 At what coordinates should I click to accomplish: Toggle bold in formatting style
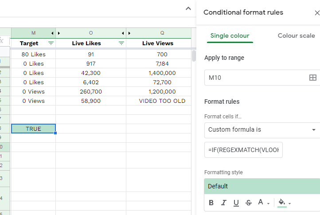(211, 203)
